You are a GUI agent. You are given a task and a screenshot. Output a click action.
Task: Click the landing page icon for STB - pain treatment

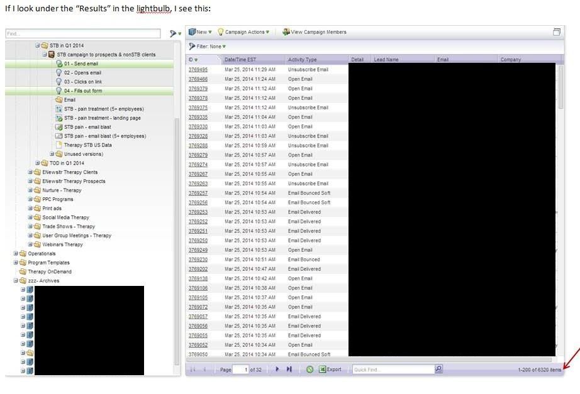[x=59, y=118]
